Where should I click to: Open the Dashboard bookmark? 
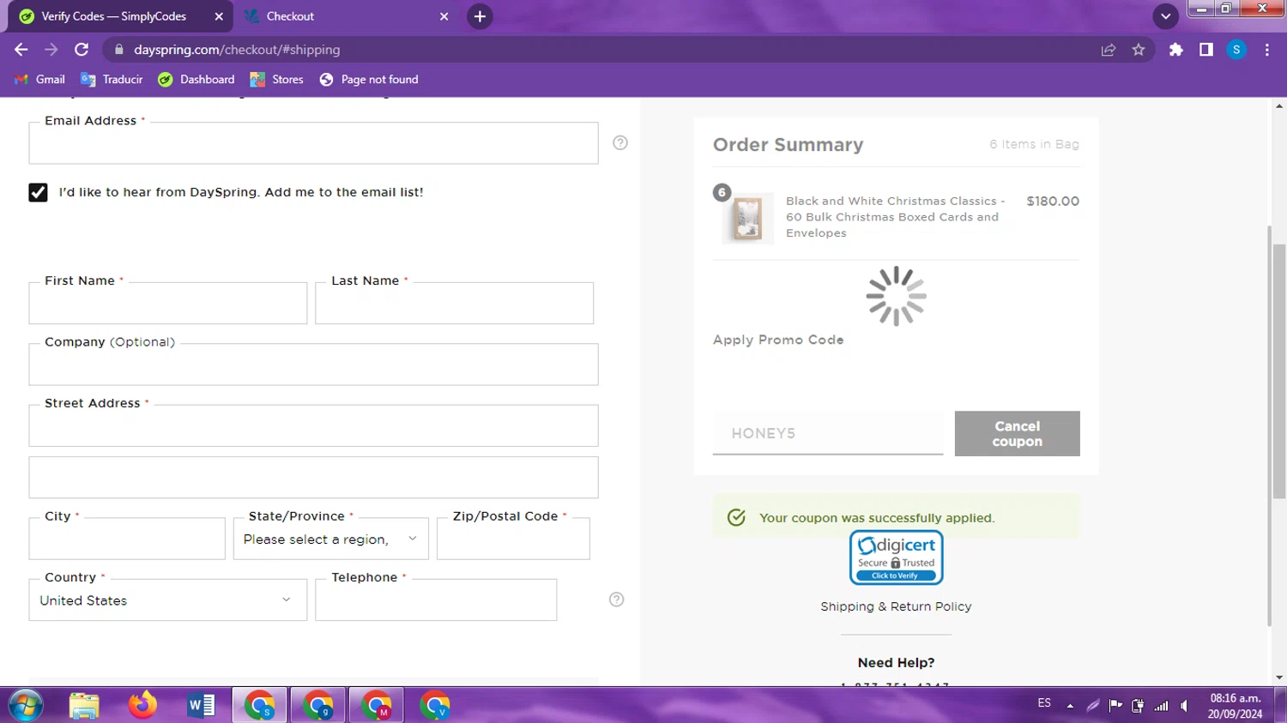[196, 79]
